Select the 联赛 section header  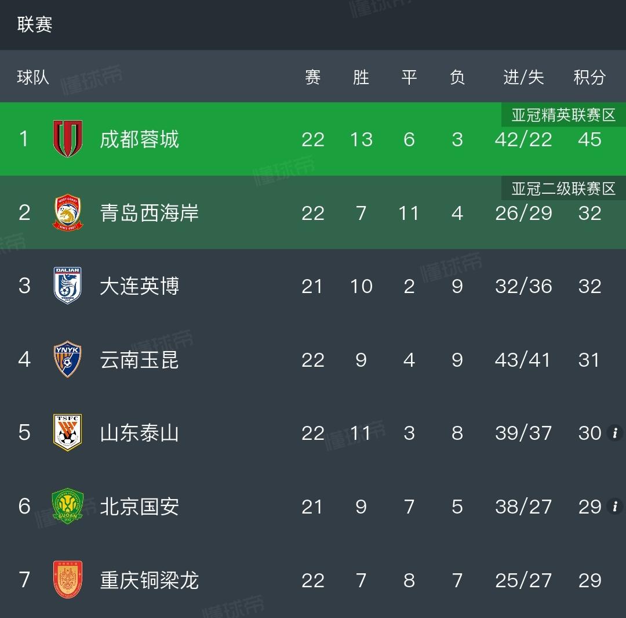35,24
